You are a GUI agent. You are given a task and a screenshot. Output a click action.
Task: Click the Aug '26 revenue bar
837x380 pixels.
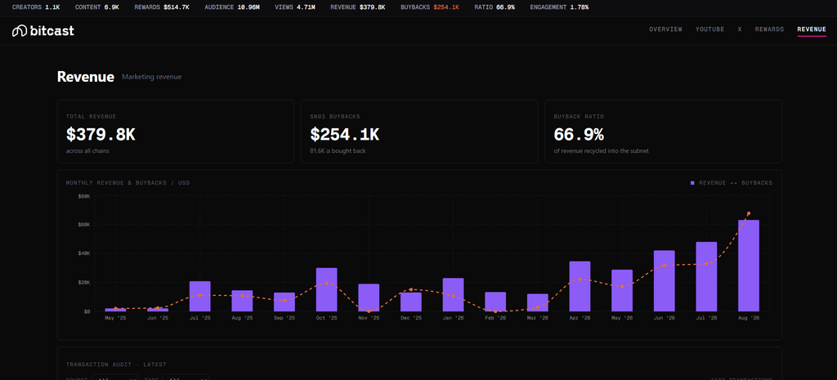(749, 266)
